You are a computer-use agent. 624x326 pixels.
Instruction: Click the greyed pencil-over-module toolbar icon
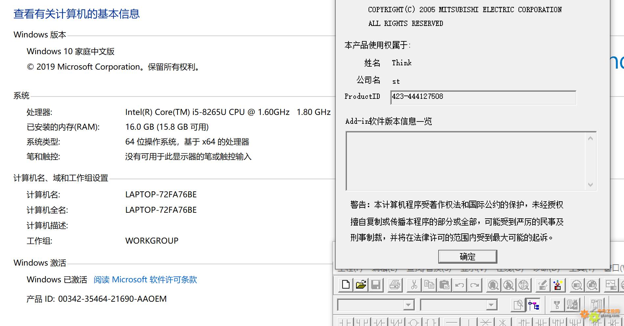coord(542,285)
